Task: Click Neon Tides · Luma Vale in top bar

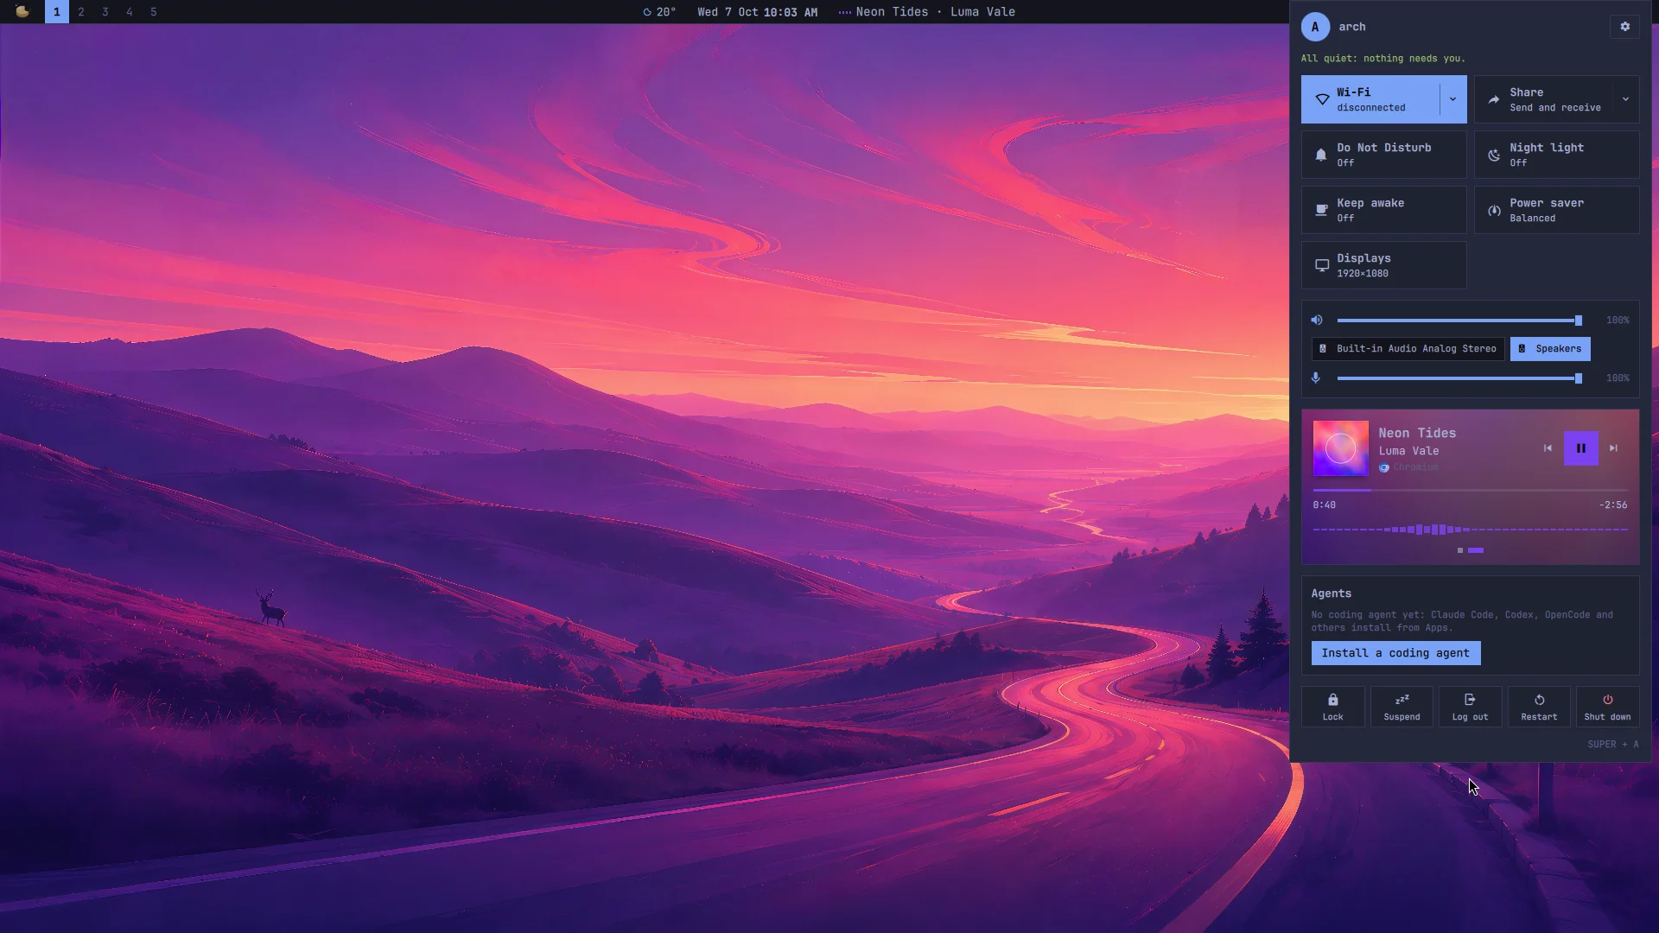Action: click(x=926, y=12)
